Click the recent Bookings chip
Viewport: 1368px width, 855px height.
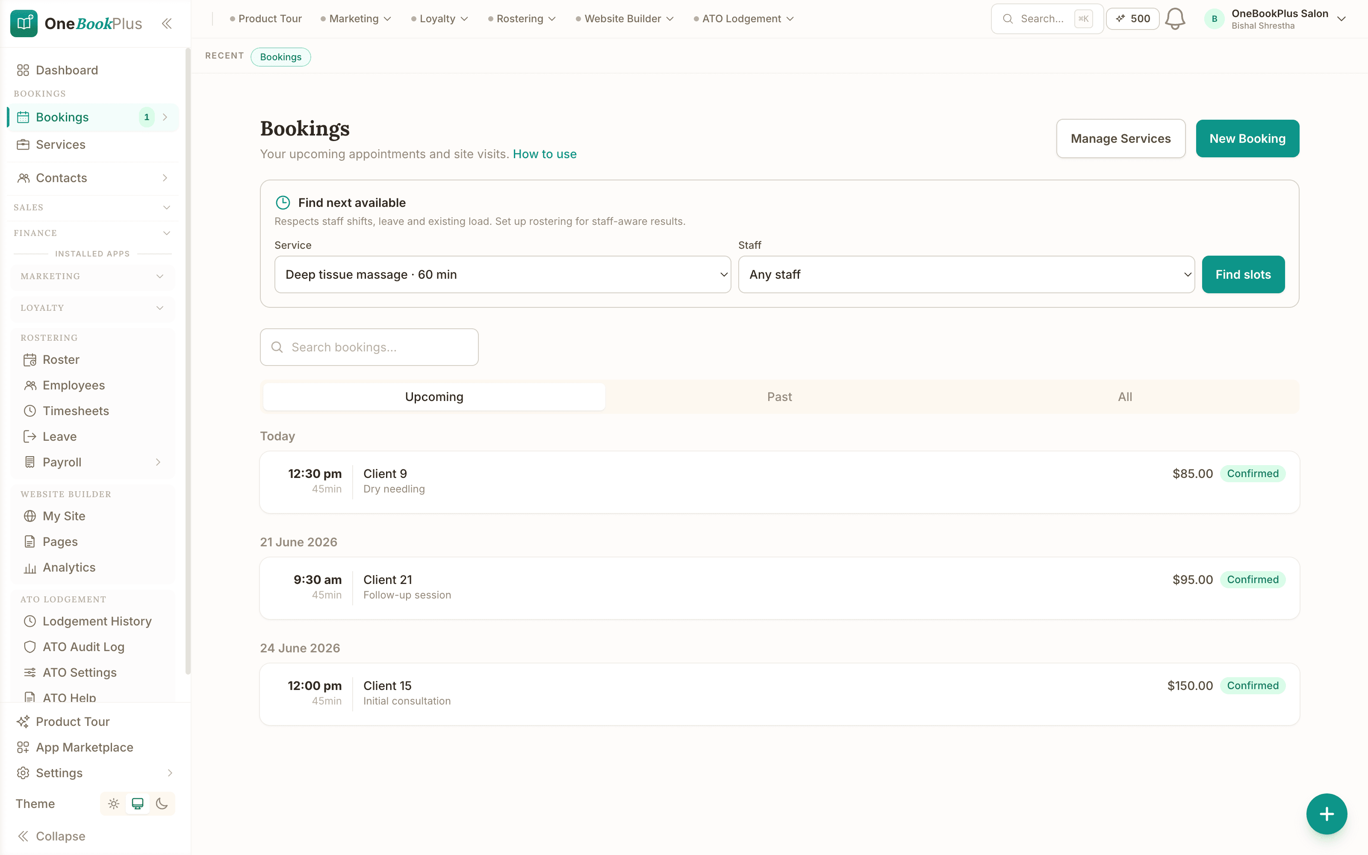[x=281, y=57]
